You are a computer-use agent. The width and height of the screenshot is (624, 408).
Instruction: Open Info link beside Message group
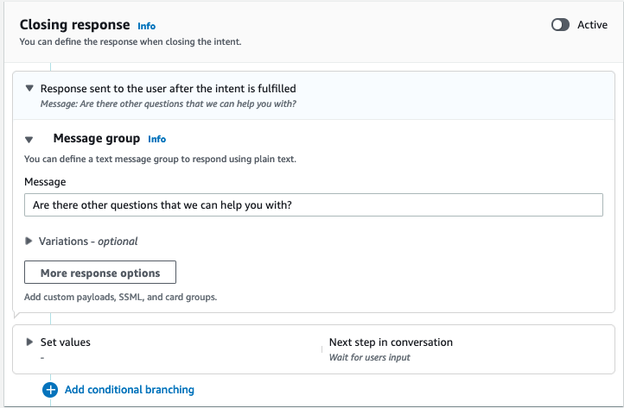click(x=156, y=139)
